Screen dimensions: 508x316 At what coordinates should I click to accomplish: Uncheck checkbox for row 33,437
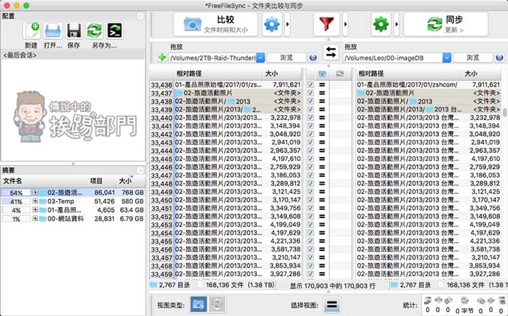310,93
